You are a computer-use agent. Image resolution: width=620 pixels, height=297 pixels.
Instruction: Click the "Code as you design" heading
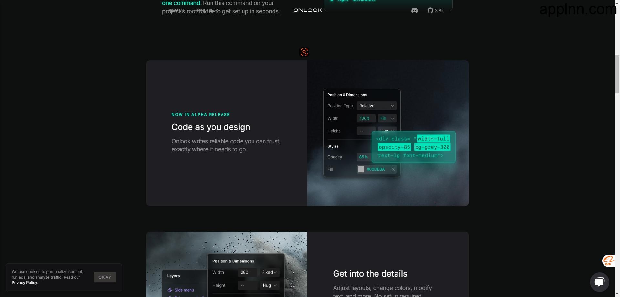pos(211,127)
